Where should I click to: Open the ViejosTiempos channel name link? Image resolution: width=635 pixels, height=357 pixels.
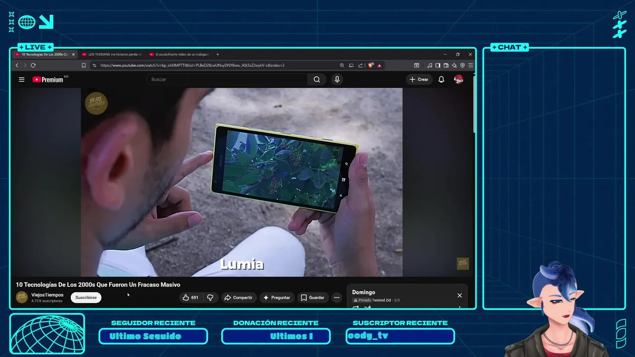click(x=47, y=295)
